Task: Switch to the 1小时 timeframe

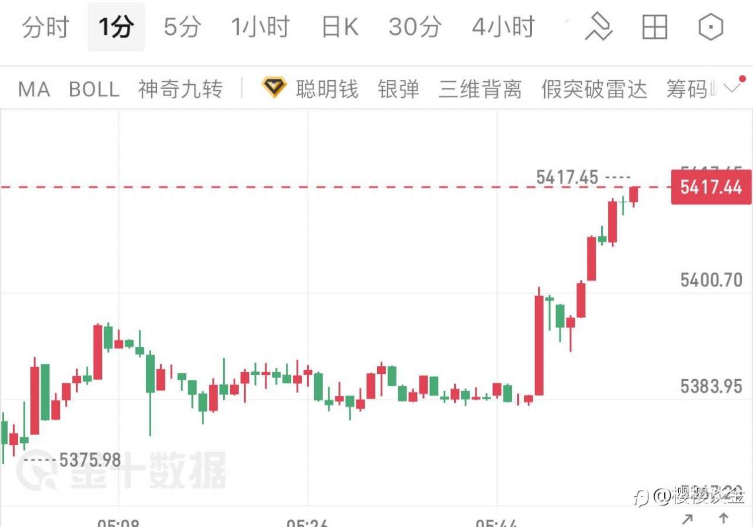Action: 260,27
